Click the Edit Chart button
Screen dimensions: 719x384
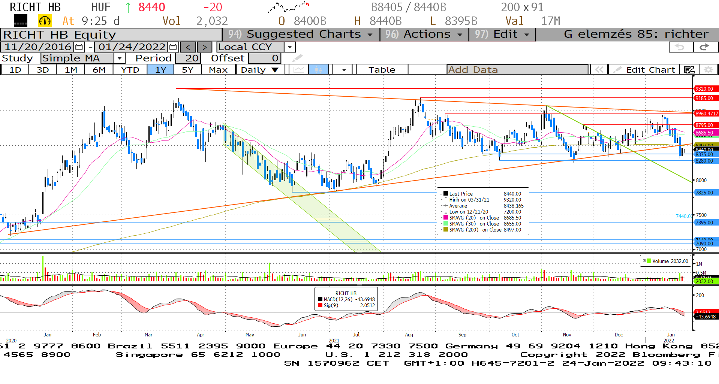tap(645, 70)
